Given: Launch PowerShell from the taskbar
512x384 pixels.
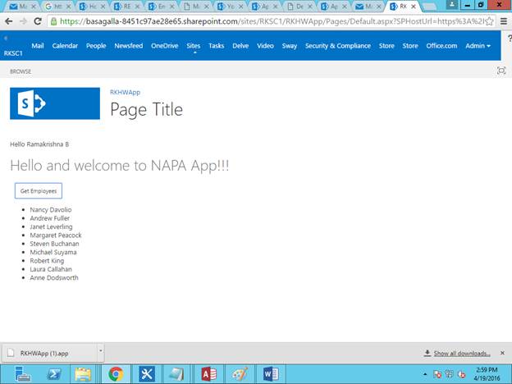Looking at the screenshot, I should tap(54, 374).
